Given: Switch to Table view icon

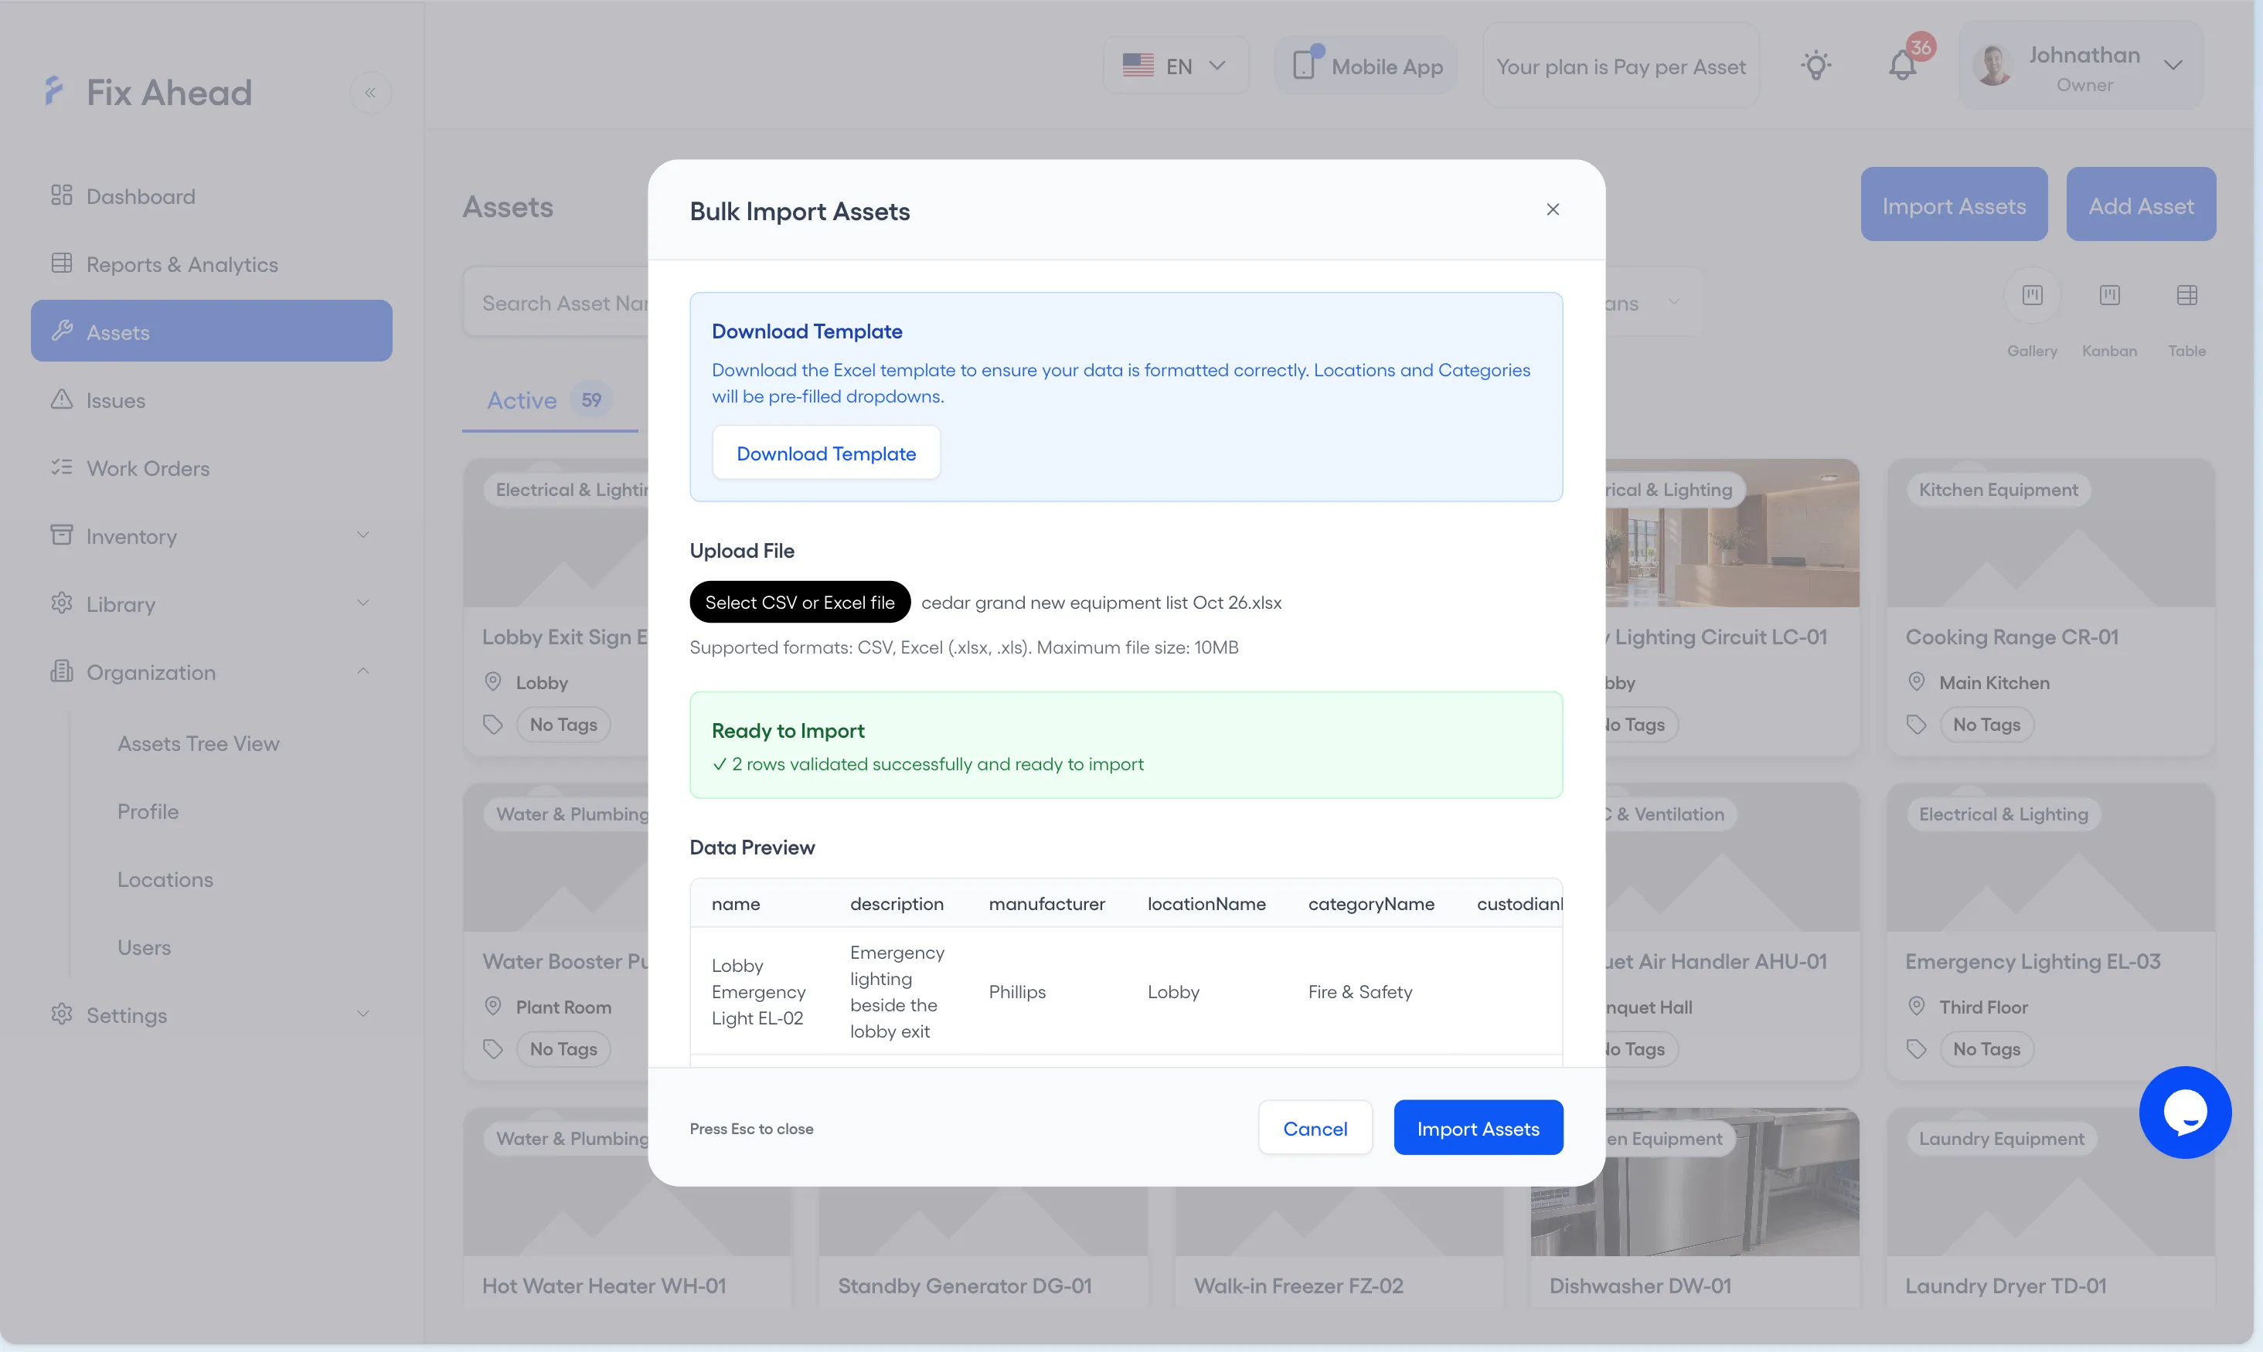Looking at the screenshot, I should (2186, 295).
